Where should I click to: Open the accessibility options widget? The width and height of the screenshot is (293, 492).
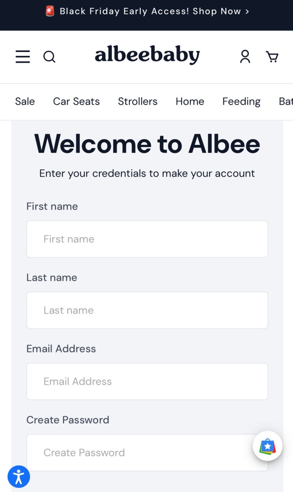click(19, 477)
